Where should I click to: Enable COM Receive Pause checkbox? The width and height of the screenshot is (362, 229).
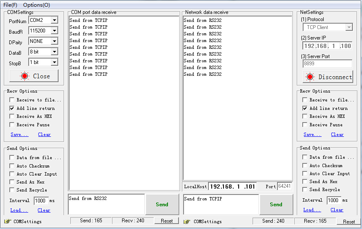(12, 125)
